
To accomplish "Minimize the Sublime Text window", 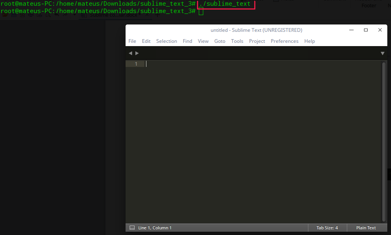I will tap(351, 30).
